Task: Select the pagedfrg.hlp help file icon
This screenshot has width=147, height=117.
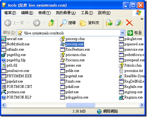Action: click(x=4, y=60)
